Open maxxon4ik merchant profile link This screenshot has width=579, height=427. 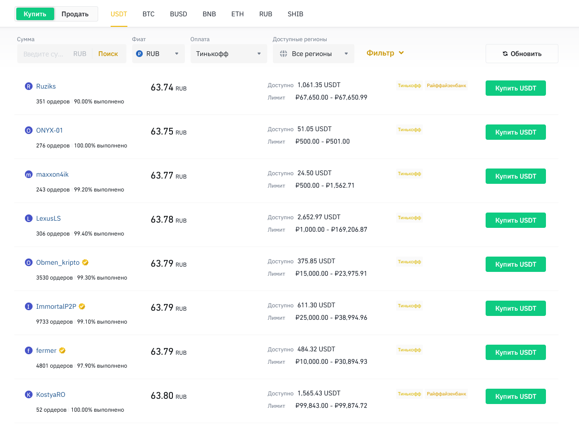pyautogui.click(x=53, y=174)
